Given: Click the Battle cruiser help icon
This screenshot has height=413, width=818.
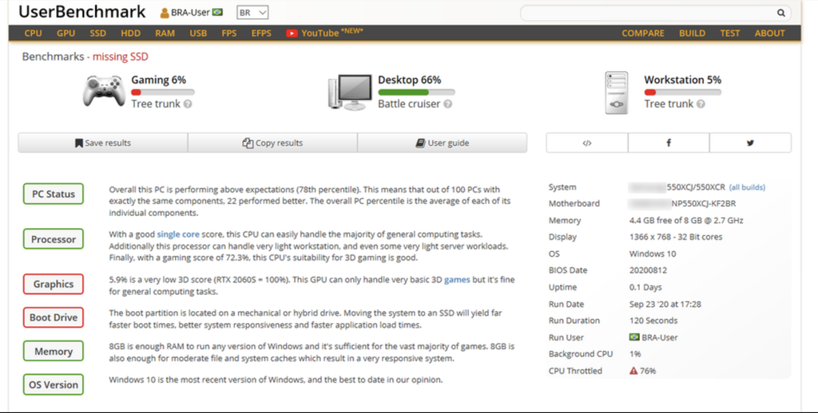Looking at the screenshot, I should (447, 104).
